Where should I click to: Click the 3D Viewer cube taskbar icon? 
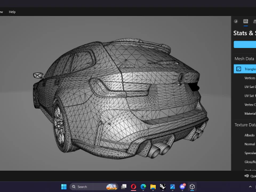[x=192, y=187]
